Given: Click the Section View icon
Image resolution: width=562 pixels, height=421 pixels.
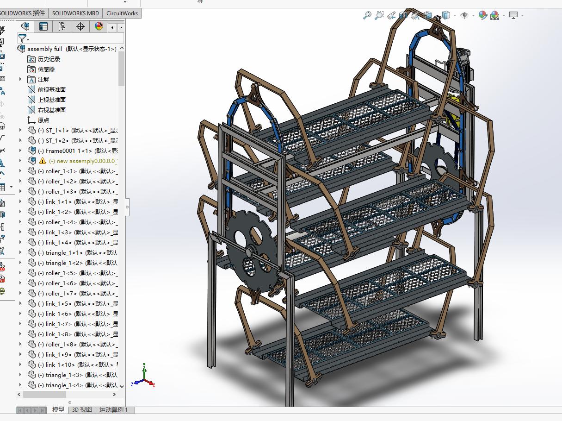Looking at the screenshot, I should coord(403,15).
